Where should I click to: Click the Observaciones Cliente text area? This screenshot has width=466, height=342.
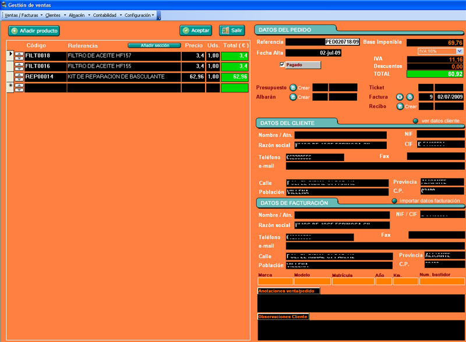point(361,330)
